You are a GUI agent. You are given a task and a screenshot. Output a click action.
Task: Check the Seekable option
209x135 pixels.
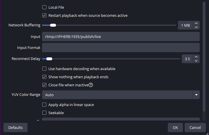pyautogui.click(x=44, y=113)
